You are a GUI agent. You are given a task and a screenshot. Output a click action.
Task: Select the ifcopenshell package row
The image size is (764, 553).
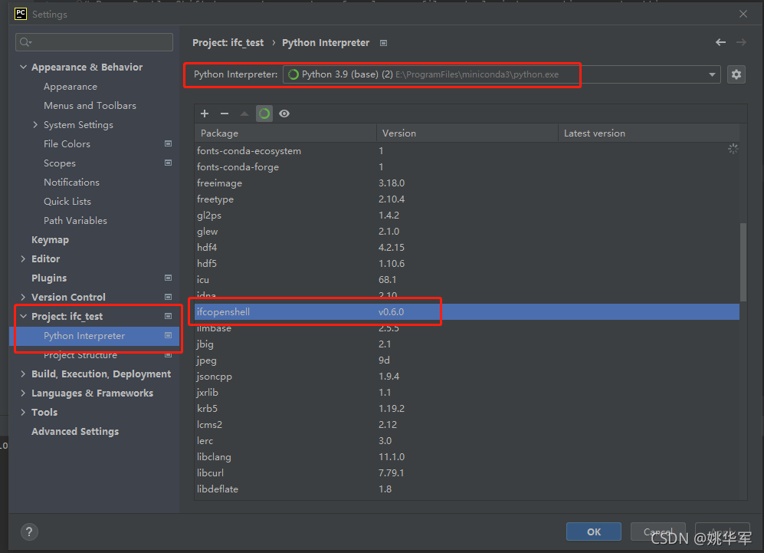[467, 311]
